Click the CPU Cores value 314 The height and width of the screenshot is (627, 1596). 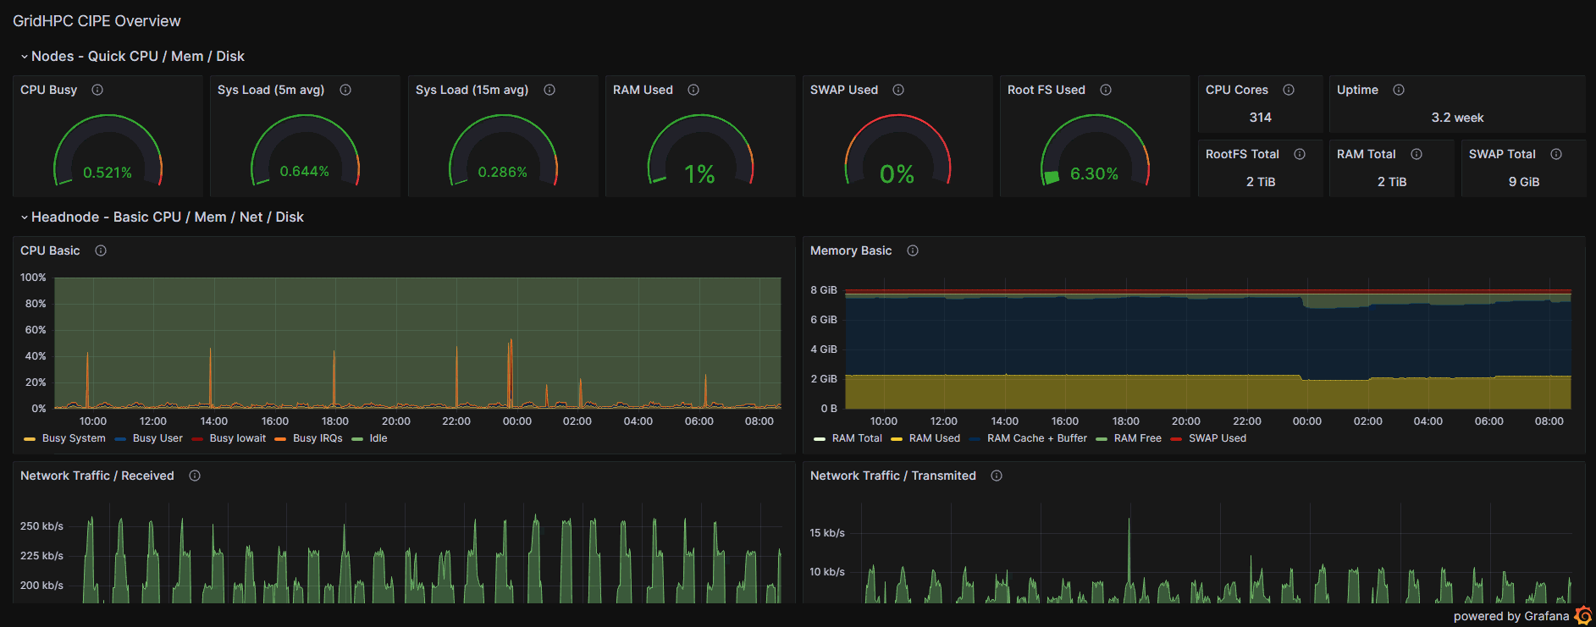(1261, 118)
